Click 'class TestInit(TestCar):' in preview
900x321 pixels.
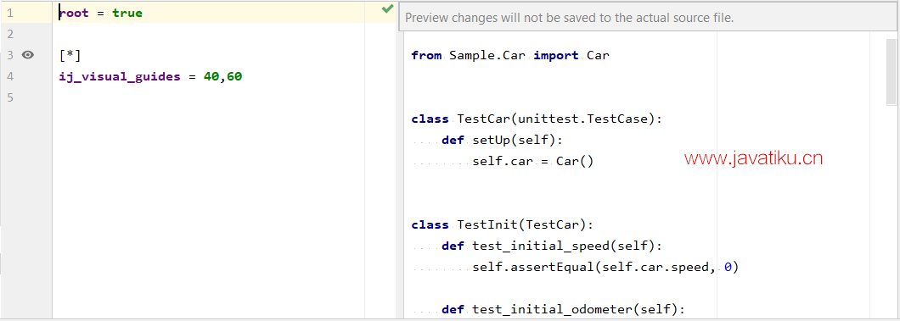pos(503,225)
